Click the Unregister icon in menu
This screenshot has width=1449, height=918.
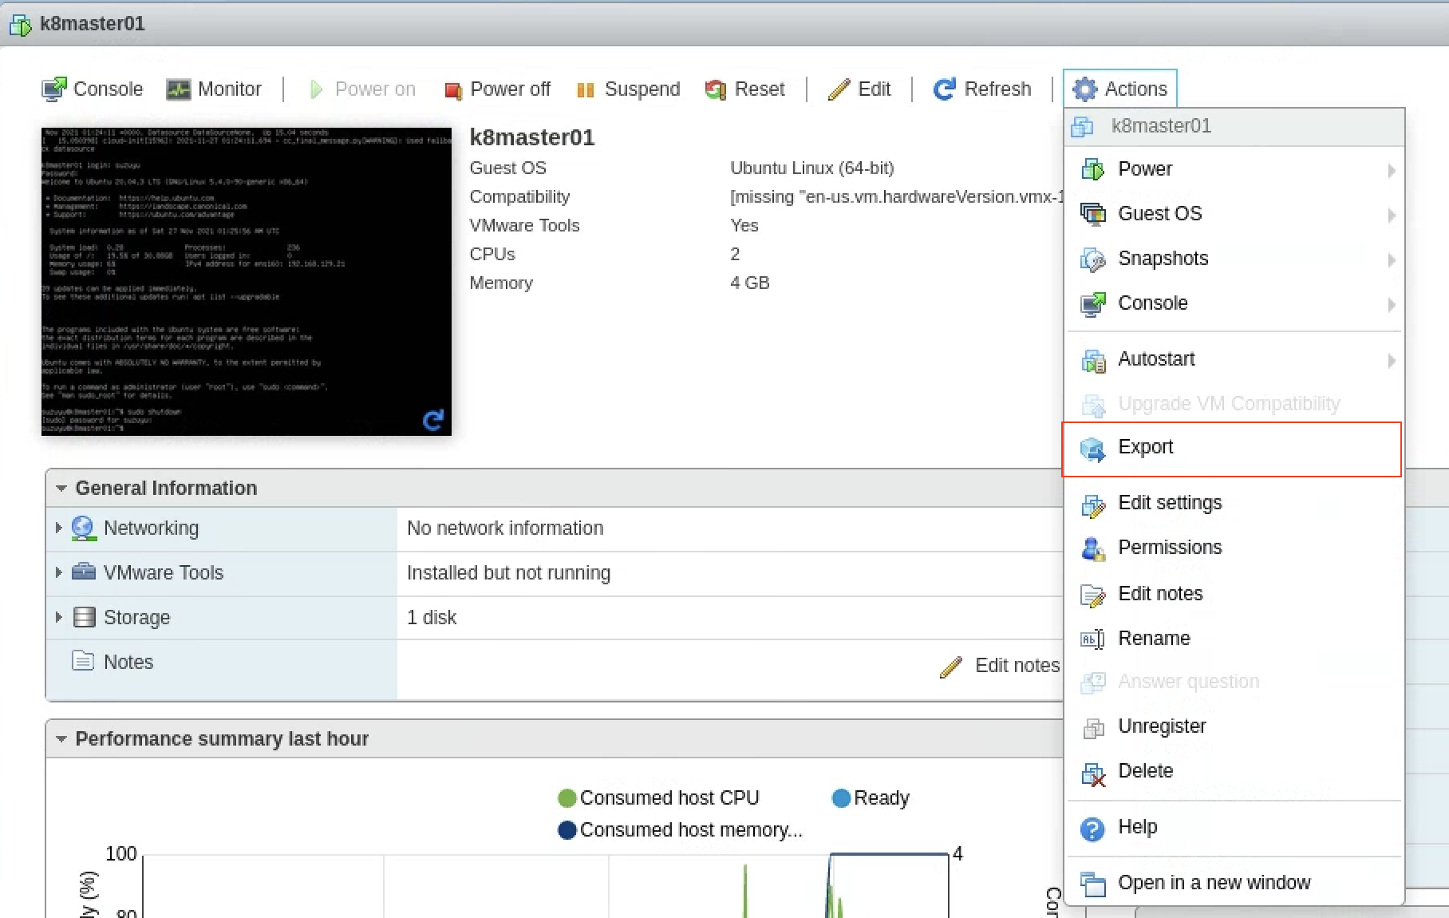[x=1092, y=727]
